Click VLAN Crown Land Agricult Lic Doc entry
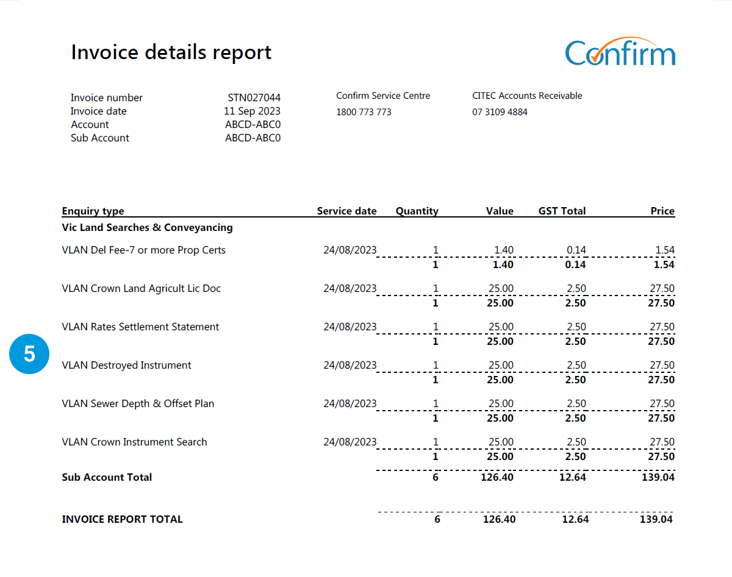 coord(142,288)
